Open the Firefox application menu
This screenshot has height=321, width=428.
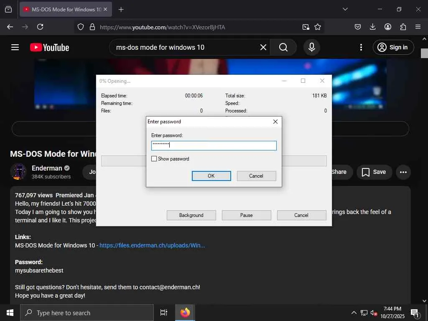click(x=418, y=27)
